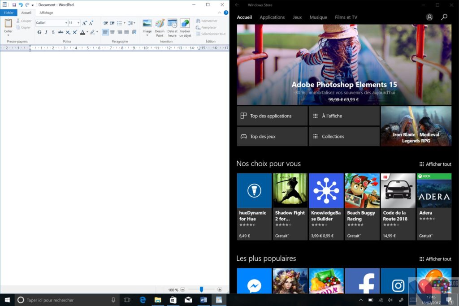Expand the bullet list style dropdown
Viewport: 459px width, 306px height.
click(125, 23)
